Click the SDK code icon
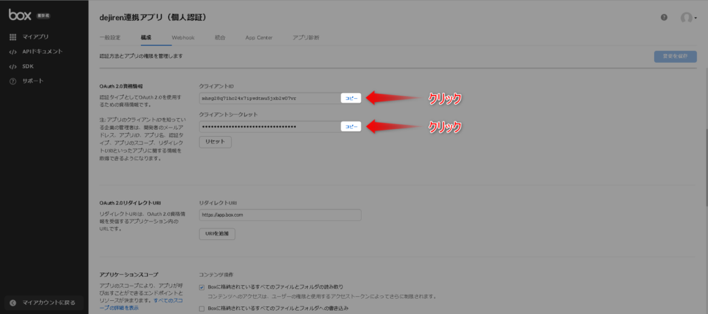The height and width of the screenshot is (314, 708). pos(12,67)
